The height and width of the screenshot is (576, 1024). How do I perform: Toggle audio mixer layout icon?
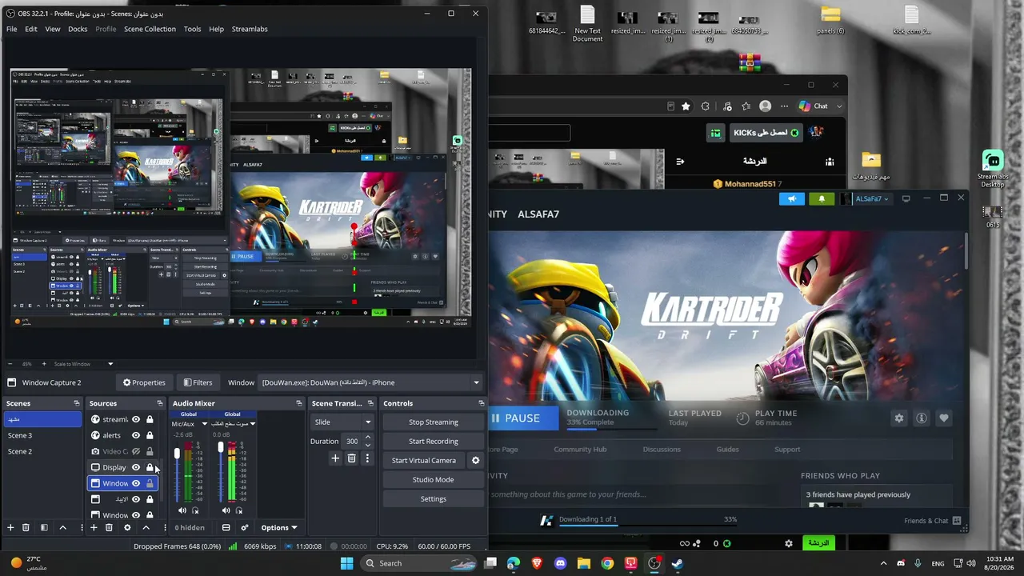(226, 527)
